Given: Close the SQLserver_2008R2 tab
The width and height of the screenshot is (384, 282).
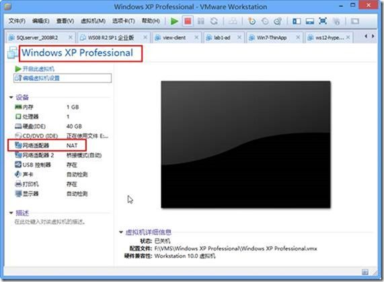Looking at the screenshot, I should pyautogui.click(x=71, y=37).
